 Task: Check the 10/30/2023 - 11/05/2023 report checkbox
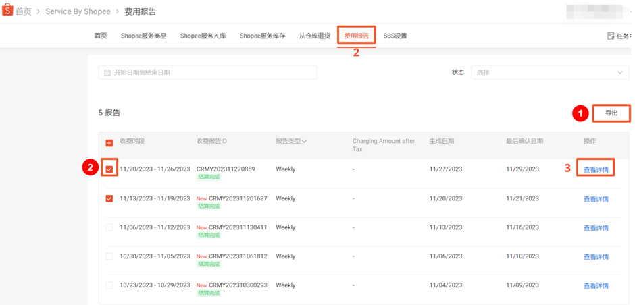(109, 256)
